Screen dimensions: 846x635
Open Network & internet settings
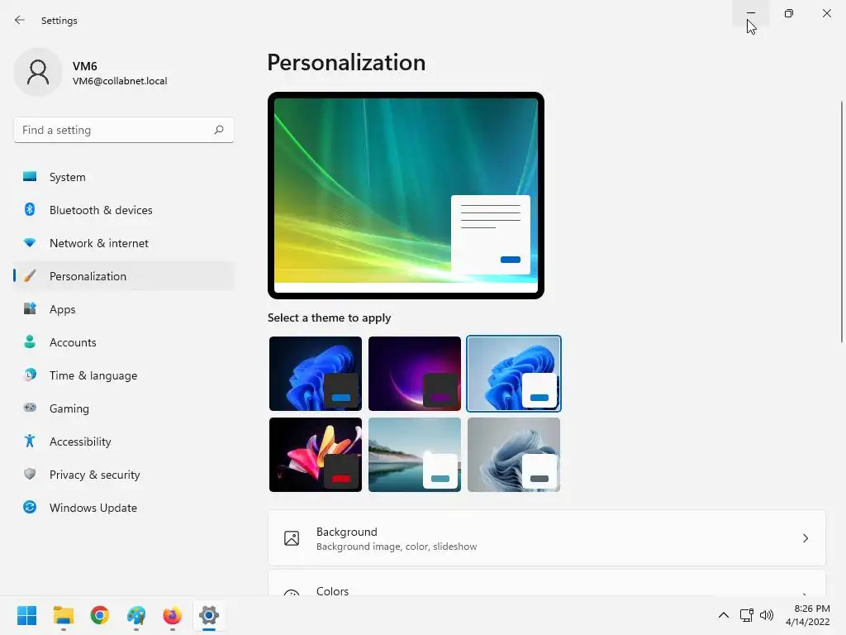[124, 243]
